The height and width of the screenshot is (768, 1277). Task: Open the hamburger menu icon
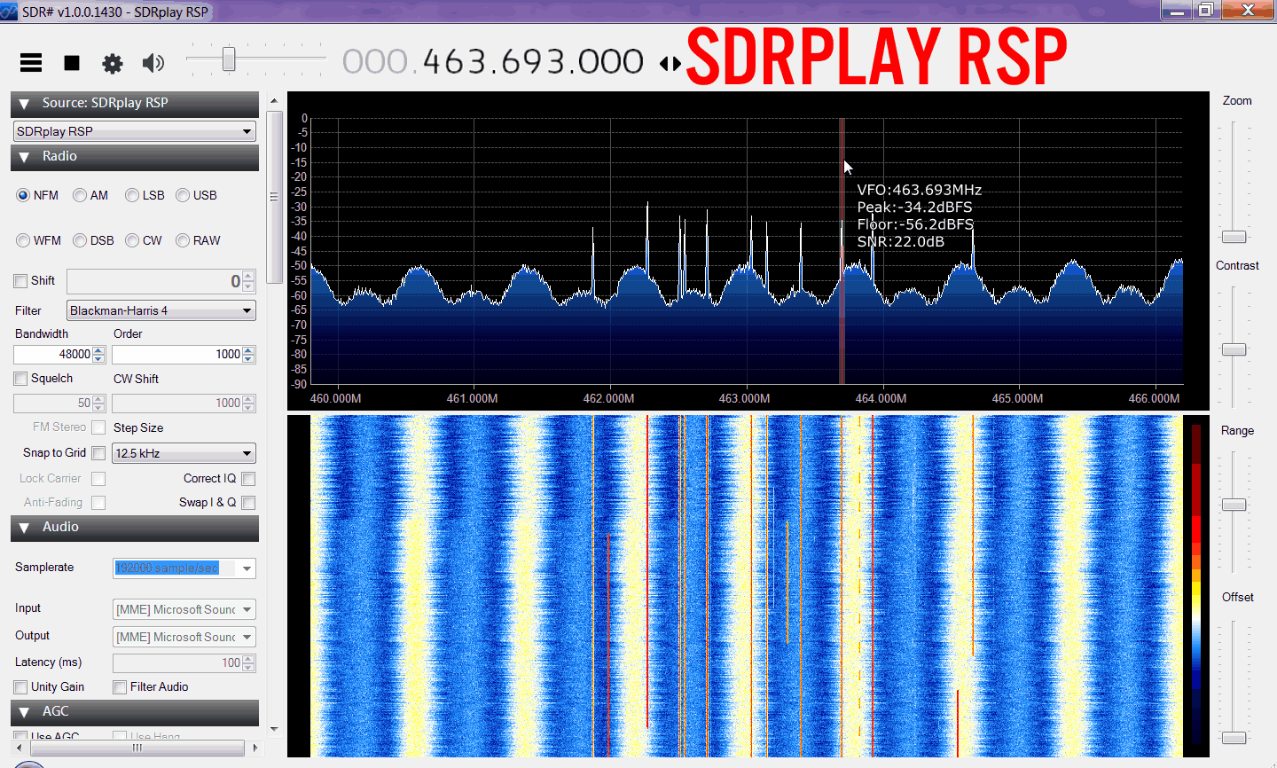(31, 62)
